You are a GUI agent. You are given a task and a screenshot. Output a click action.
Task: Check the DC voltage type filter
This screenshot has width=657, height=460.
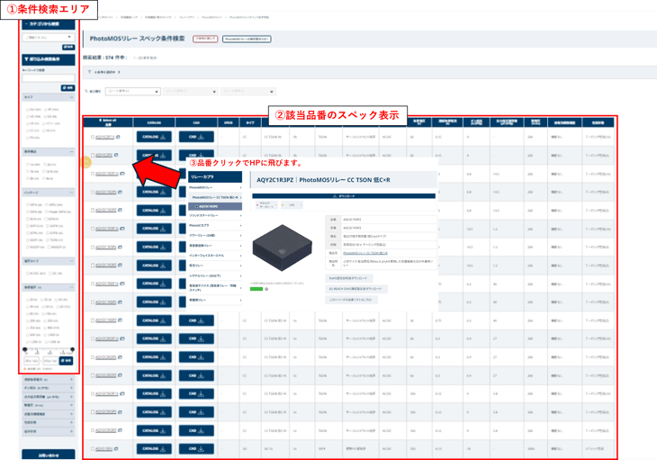(x=49, y=273)
